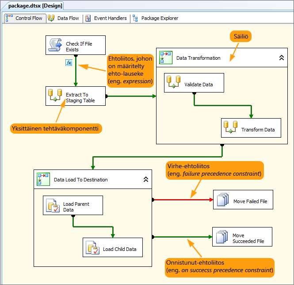The width and height of the screenshot is (294, 285).
Task: Switch to the Control Flow tab
Action: (x=25, y=18)
